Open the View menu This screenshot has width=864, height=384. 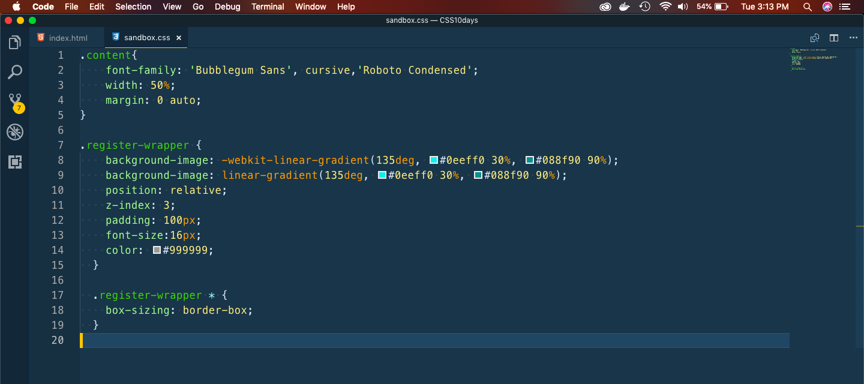point(172,7)
